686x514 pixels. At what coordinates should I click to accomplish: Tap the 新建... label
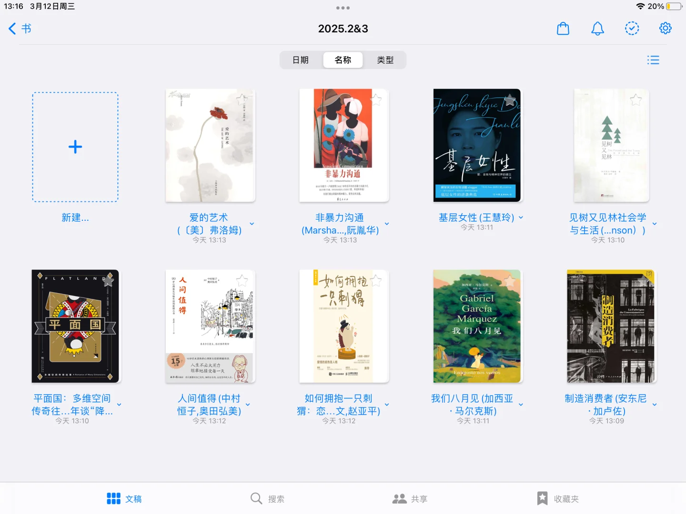coord(75,217)
